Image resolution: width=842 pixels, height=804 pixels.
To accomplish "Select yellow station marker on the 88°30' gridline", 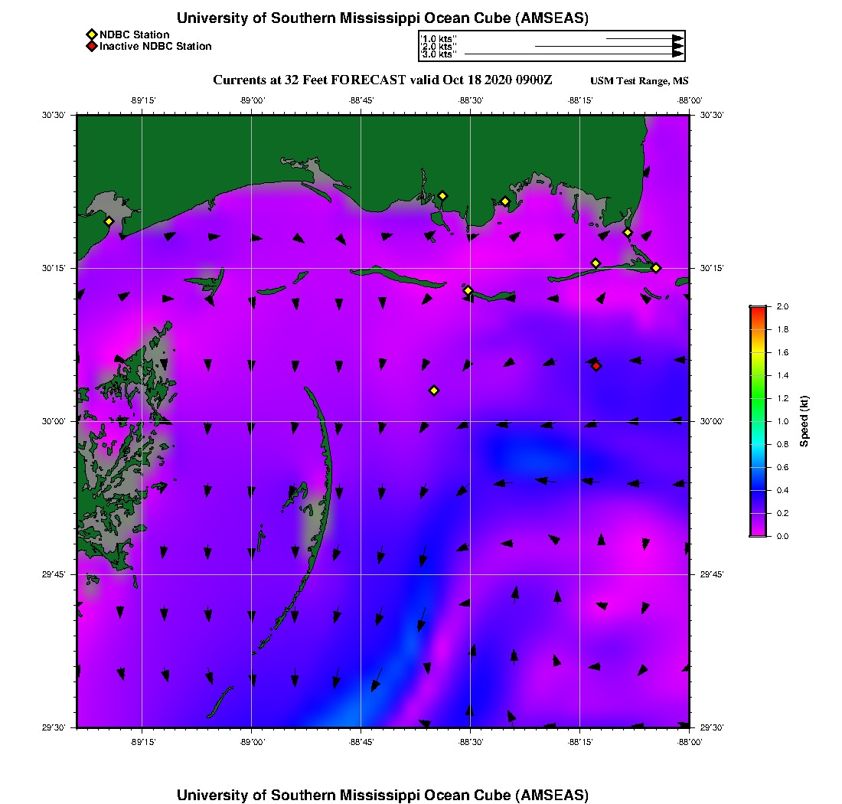I will pyautogui.click(x=468, y=290).
